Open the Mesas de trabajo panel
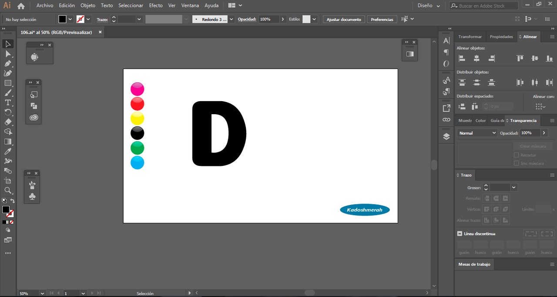Screen dimensions: 557x297 click(474, 264)
